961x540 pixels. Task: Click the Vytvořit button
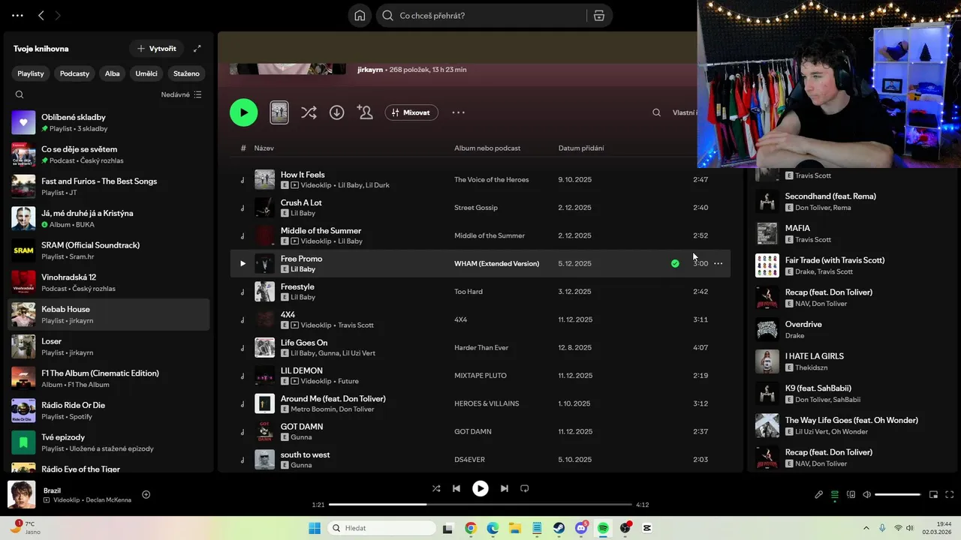(x=157, y=49)
